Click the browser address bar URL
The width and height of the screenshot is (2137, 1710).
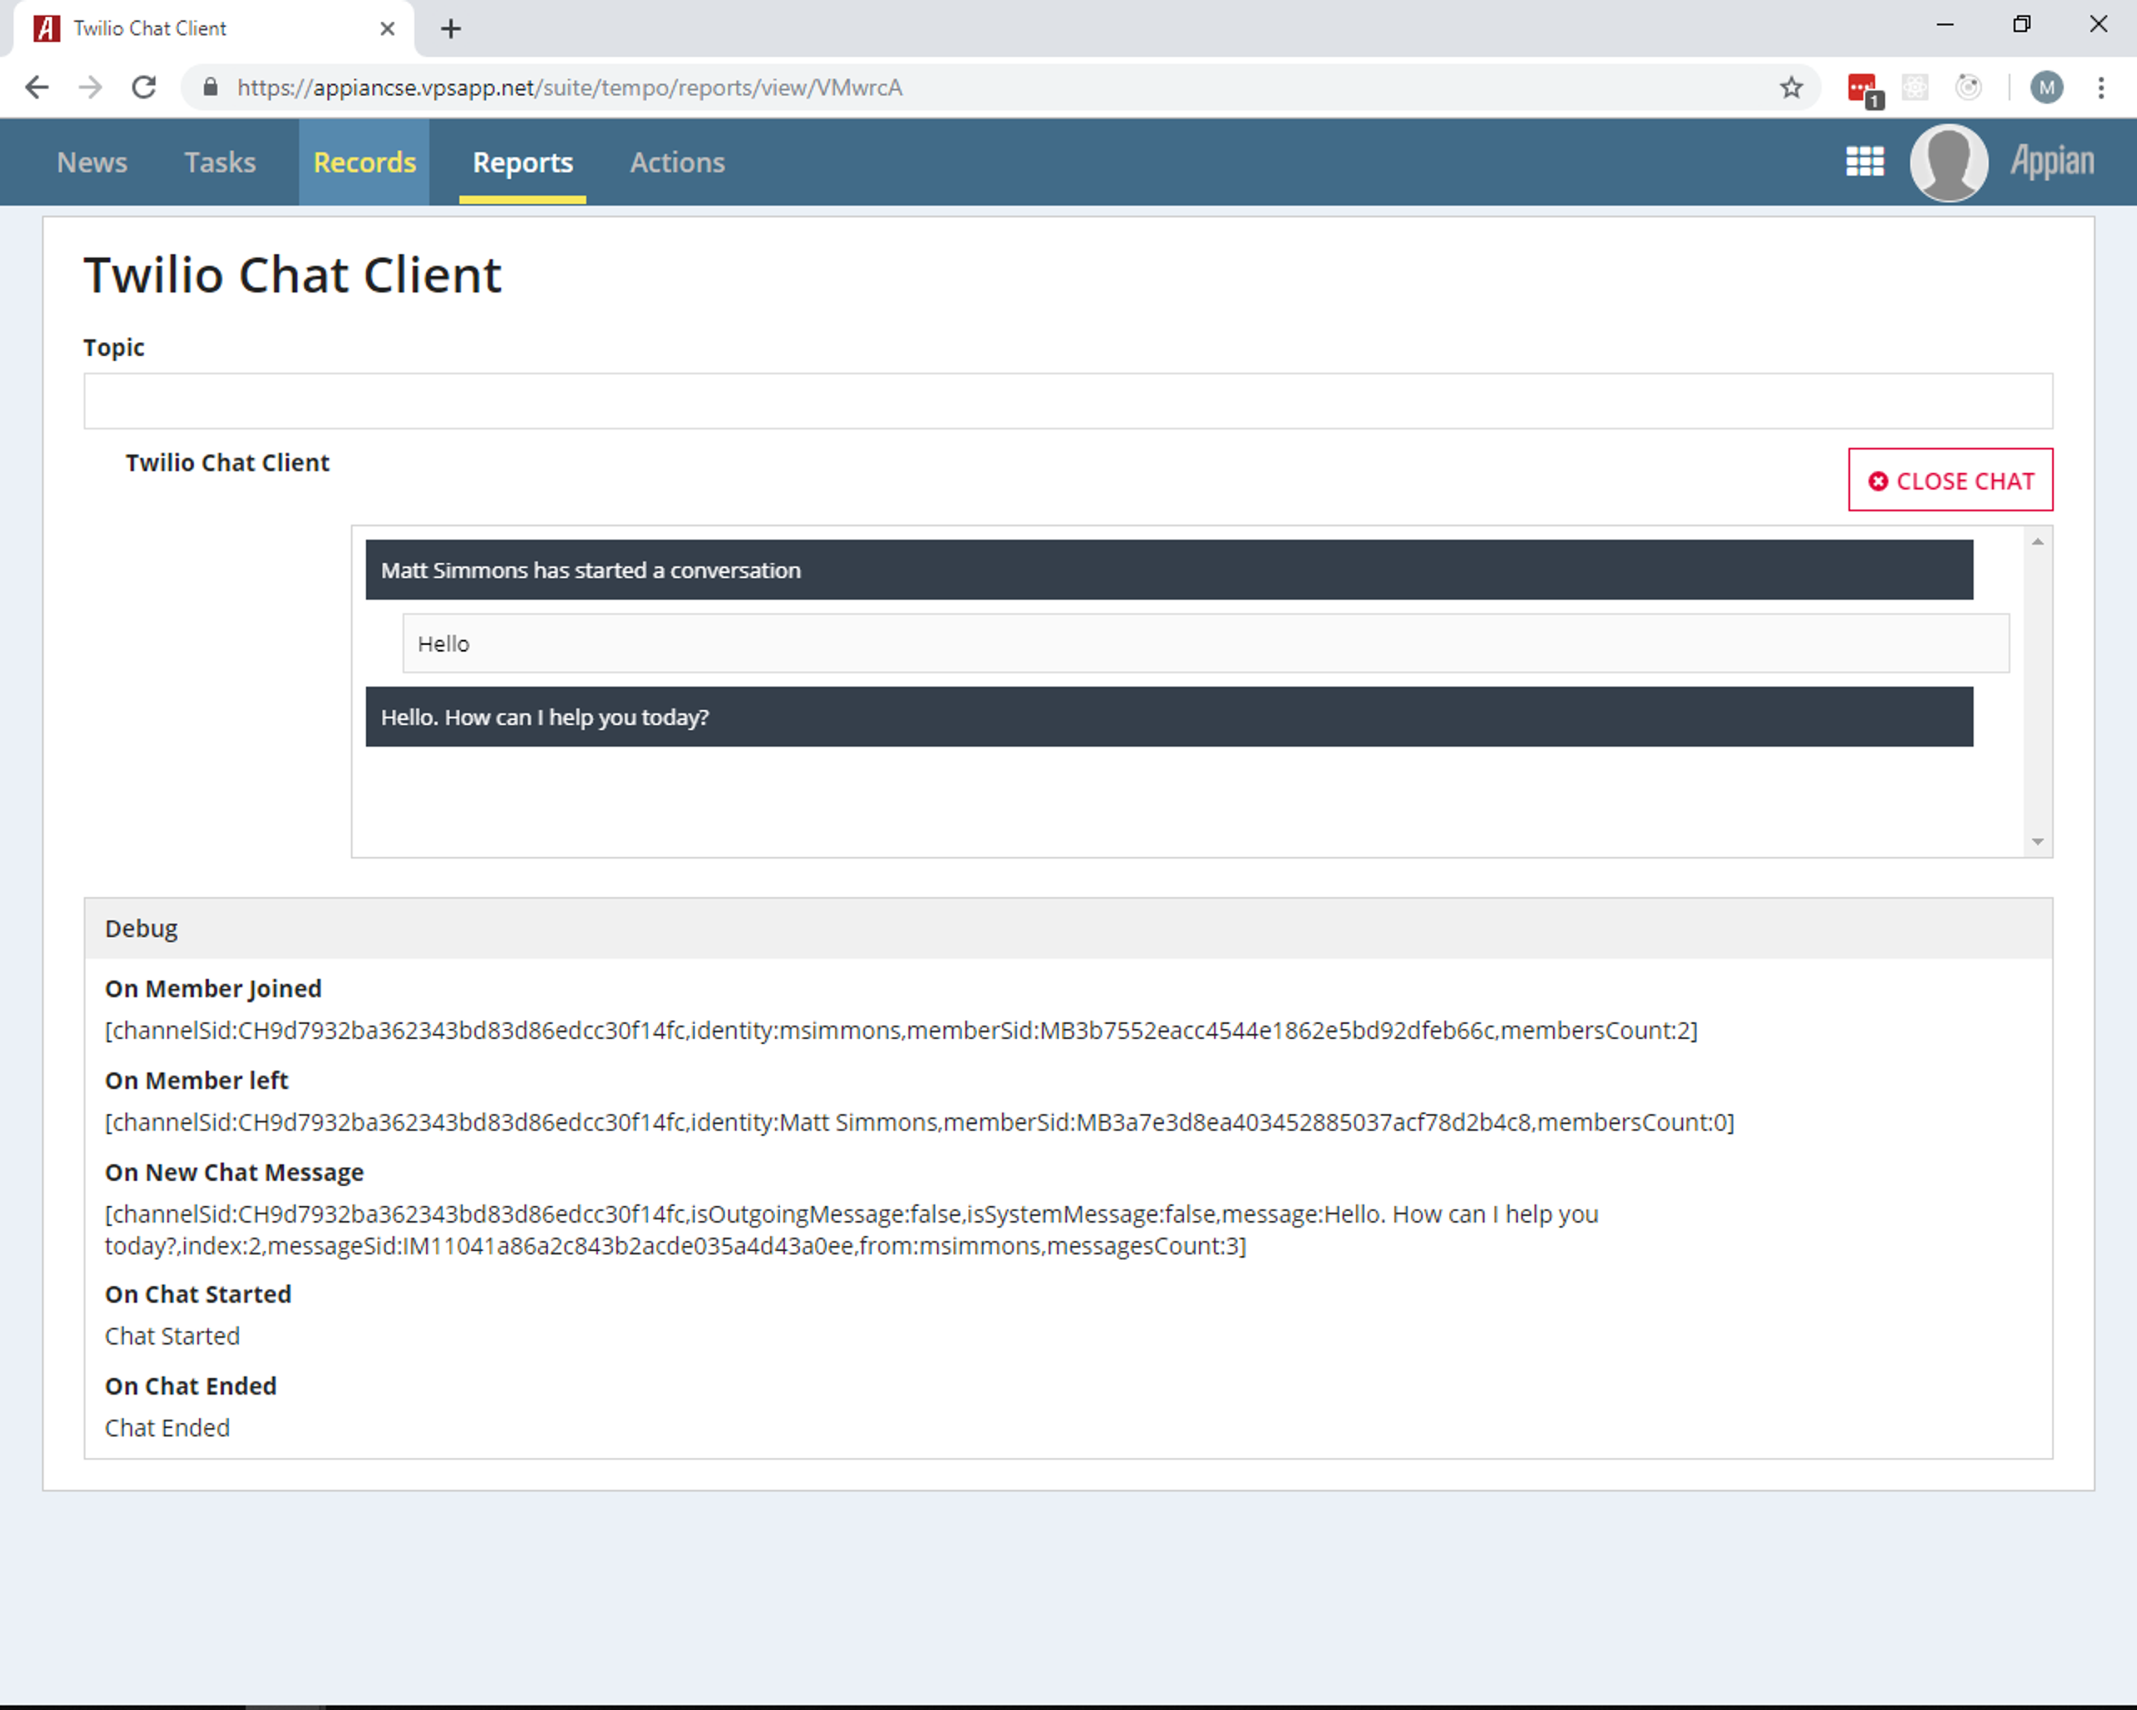click(x=570, y=87)
